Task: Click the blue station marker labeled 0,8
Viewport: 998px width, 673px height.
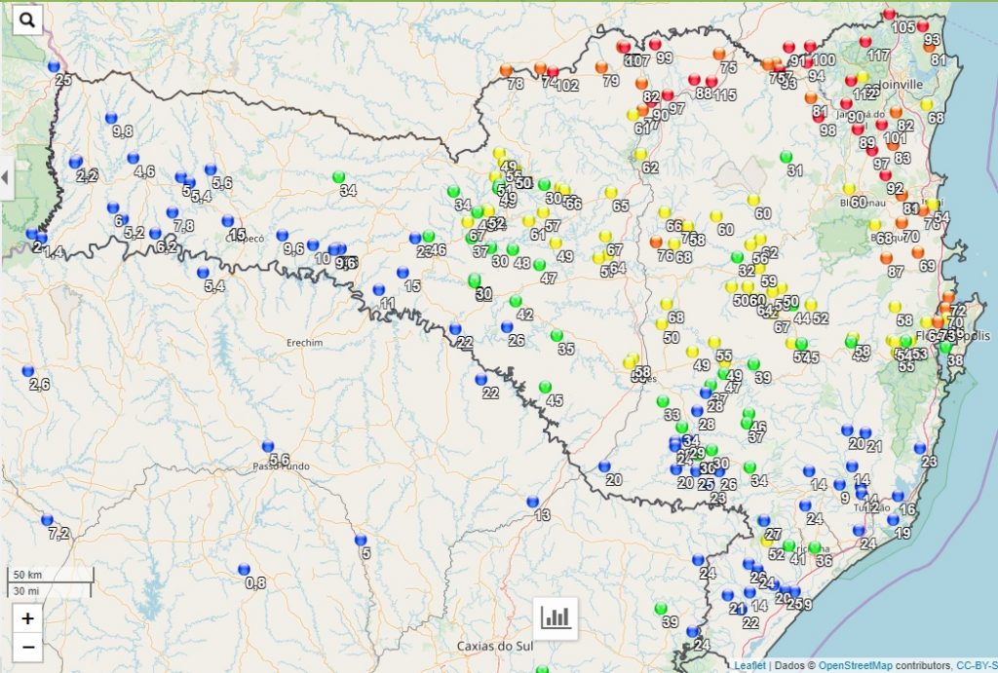Action: (244, 570)
